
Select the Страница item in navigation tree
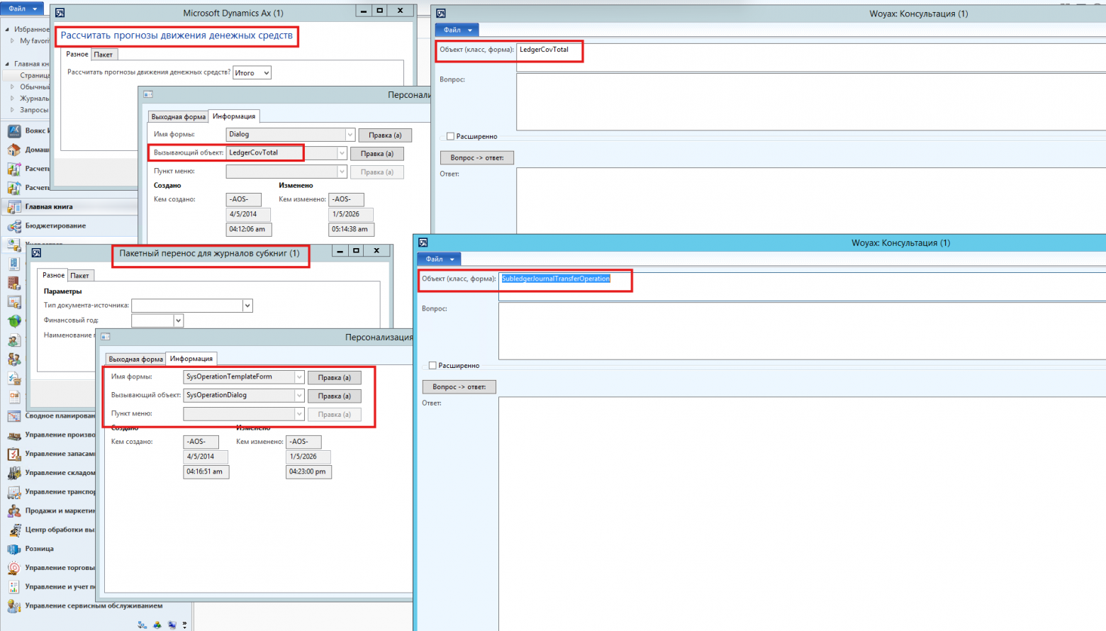[35, 75]
